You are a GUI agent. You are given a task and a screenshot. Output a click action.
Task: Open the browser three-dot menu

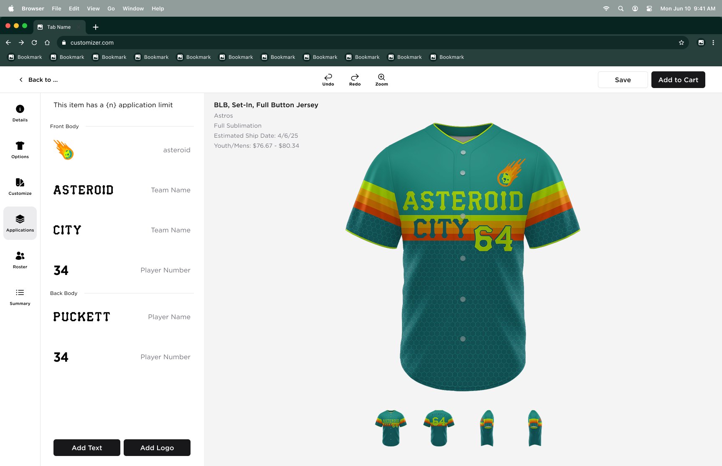click(713, 43)
